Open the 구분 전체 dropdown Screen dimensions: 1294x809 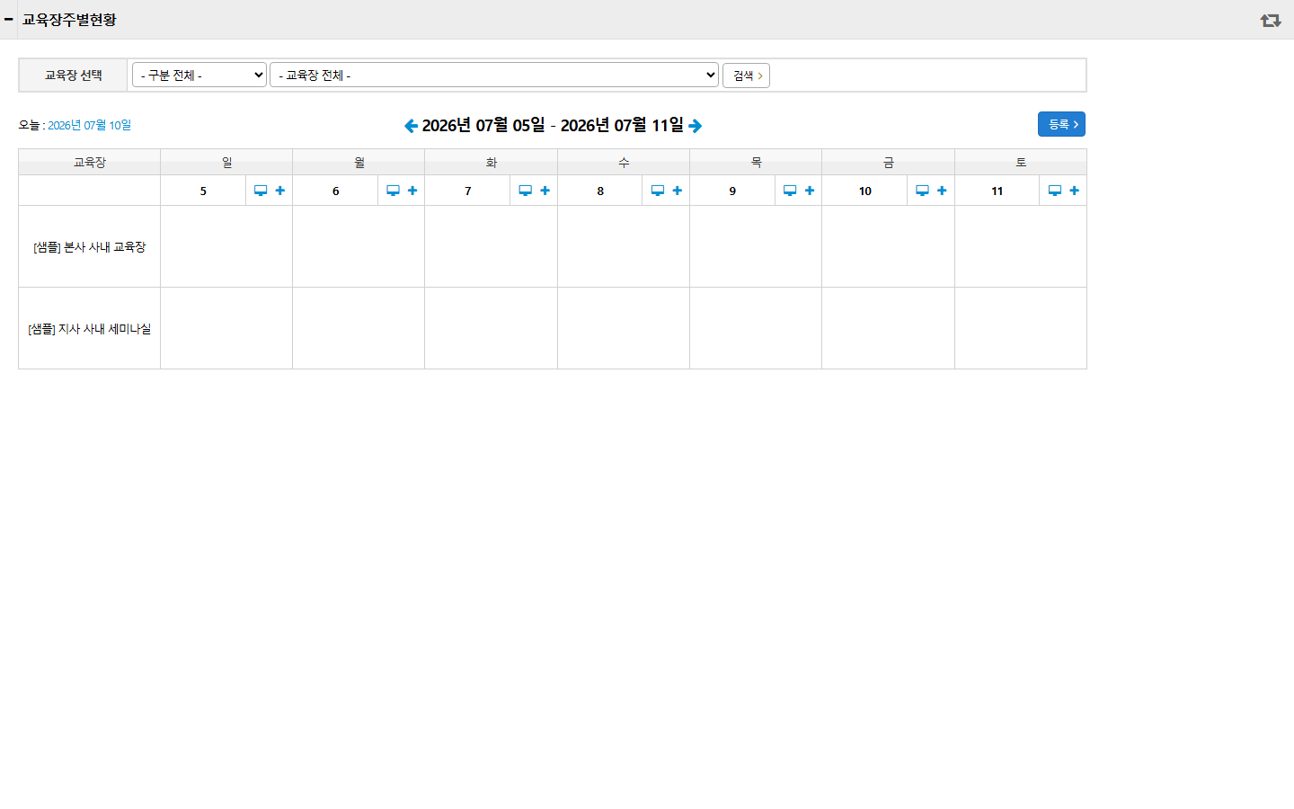coord(199,75)
